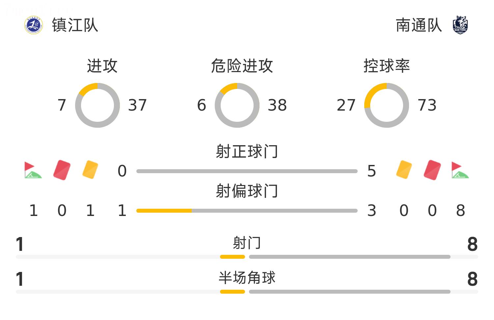Click the 进攻 donut chart
The width and height of the screenshot is (494, 320).
click(97, 105)
